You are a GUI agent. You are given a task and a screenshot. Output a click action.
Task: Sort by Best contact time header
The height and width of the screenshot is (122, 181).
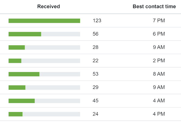154,7
